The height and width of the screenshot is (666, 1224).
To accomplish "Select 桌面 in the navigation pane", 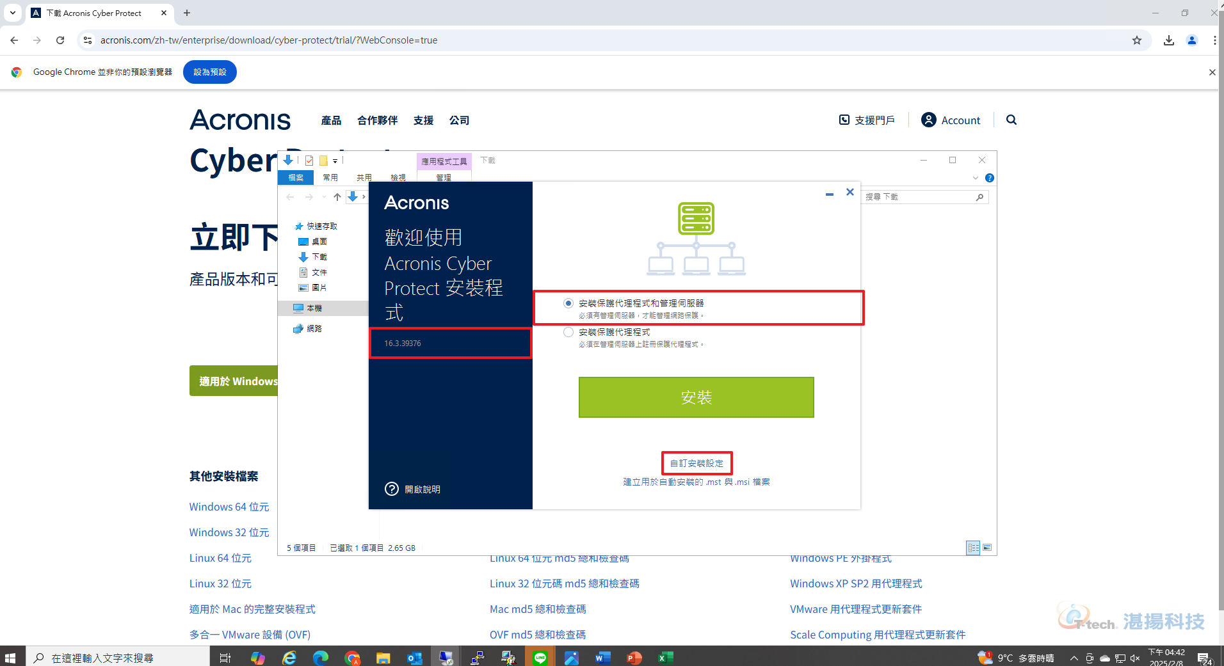I will (x=313, y=241).
